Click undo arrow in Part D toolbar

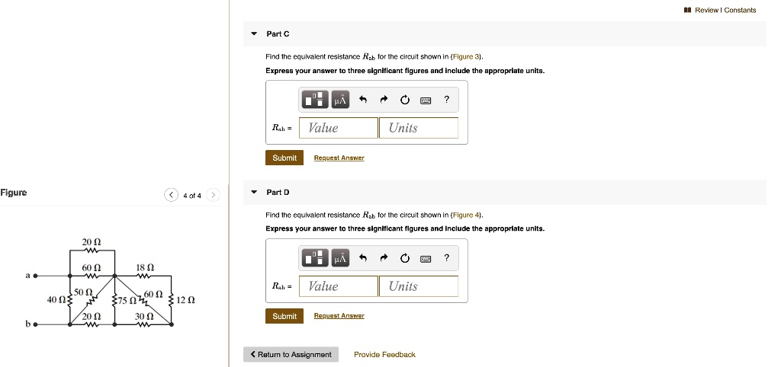click(364, 258)
